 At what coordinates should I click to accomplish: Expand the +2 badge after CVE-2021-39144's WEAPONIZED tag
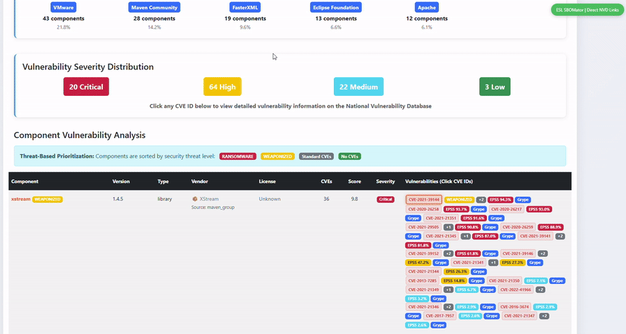481,200
